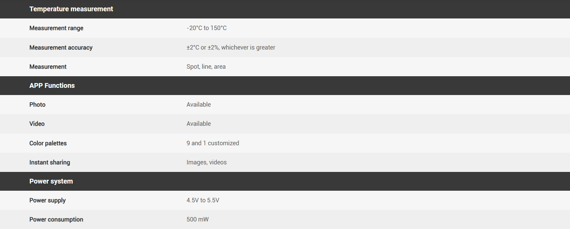Click the Spot, line, area value
570x229 pixels.
tap(206, 67)
